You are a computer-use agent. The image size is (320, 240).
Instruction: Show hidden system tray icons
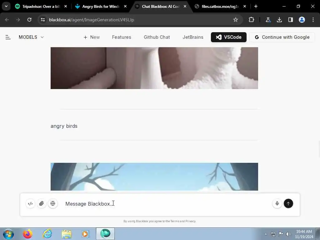(266, 234)
